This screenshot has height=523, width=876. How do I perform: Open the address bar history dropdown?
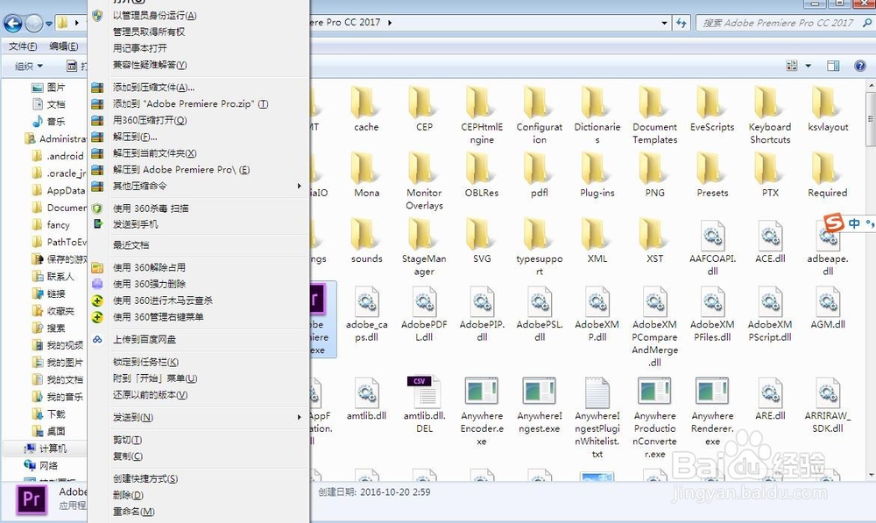[664, 23]
